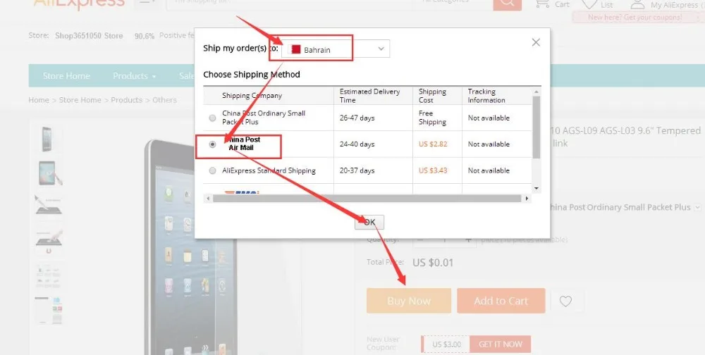Click the vertical scrollbar thumb in shipping table
Screen dimensions: 705x355
coord(537,127)
